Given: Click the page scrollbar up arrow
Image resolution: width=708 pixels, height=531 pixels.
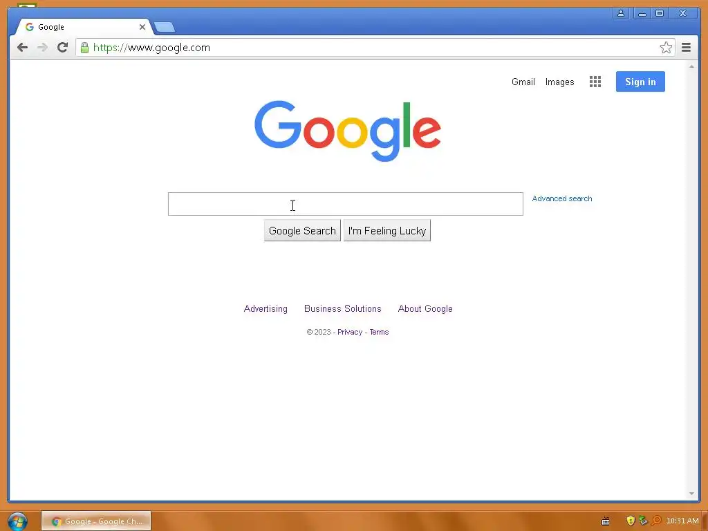Looking at the screenshot, I should point(691,67).
